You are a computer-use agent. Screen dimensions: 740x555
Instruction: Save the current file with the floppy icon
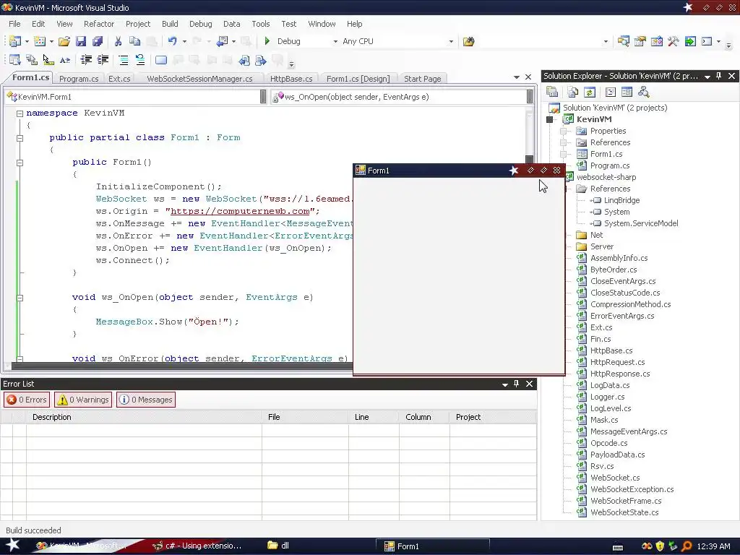(81, 41)
